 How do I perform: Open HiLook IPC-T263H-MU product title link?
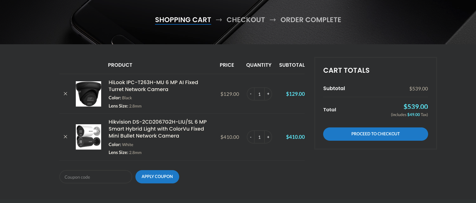[153, 86]
